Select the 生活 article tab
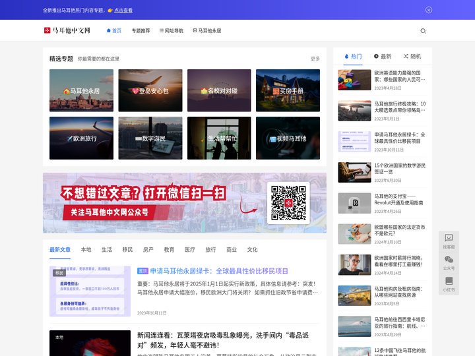 pyautogui.click(x=107, y=249)
